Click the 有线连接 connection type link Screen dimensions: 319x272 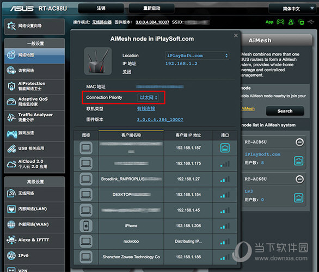pos(146,109)
